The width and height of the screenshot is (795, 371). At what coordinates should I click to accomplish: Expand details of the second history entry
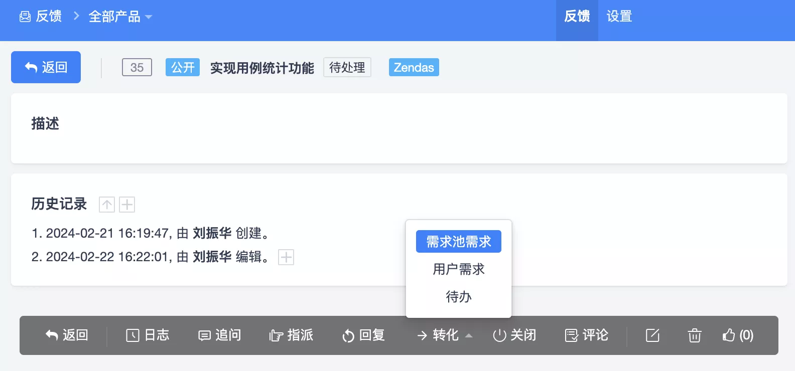point(286,257)
